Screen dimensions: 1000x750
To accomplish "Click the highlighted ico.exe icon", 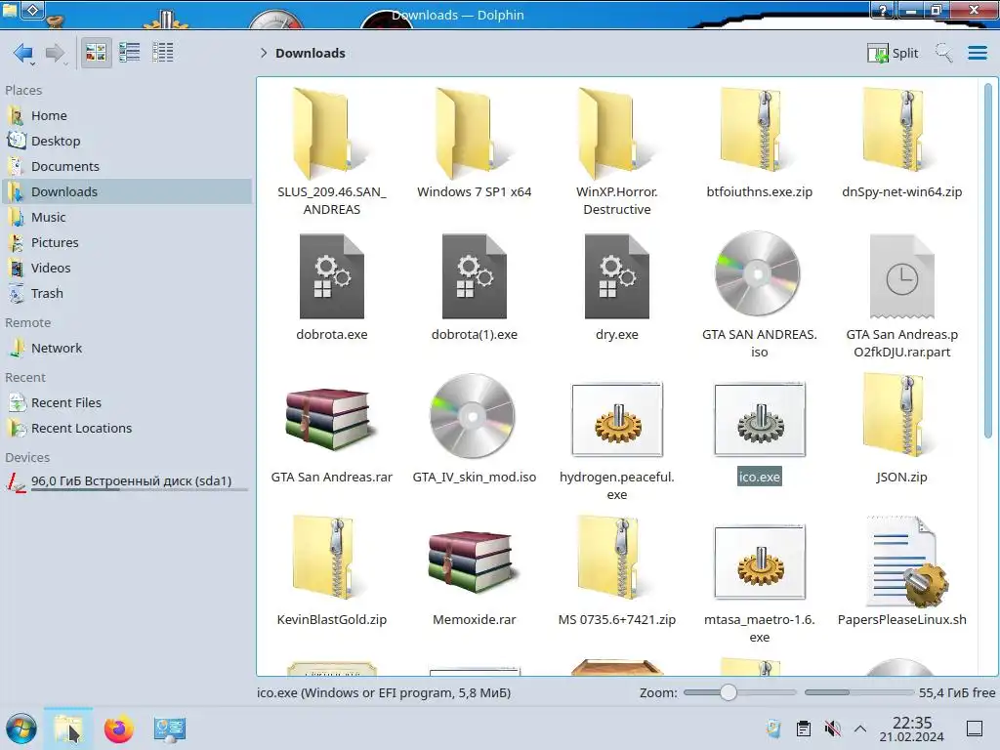I will tap(760, 419).
